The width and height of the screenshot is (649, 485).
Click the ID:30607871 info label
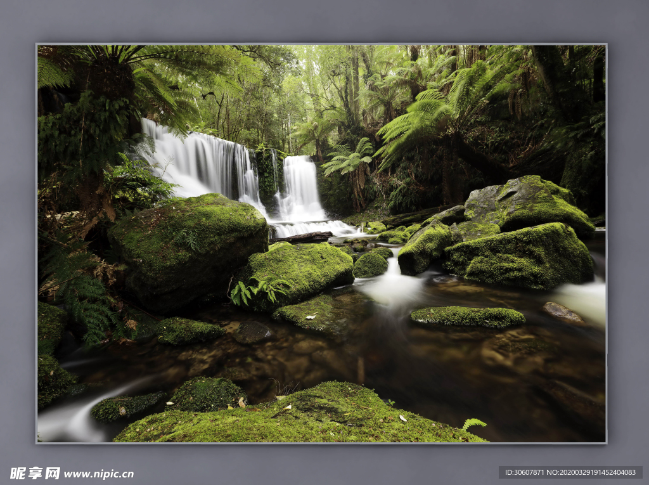click(x=527, y=472)
